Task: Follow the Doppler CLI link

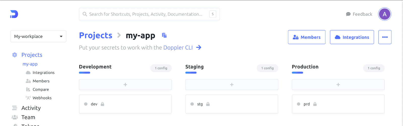Action: pyautogui.click(x=178, y=47)
